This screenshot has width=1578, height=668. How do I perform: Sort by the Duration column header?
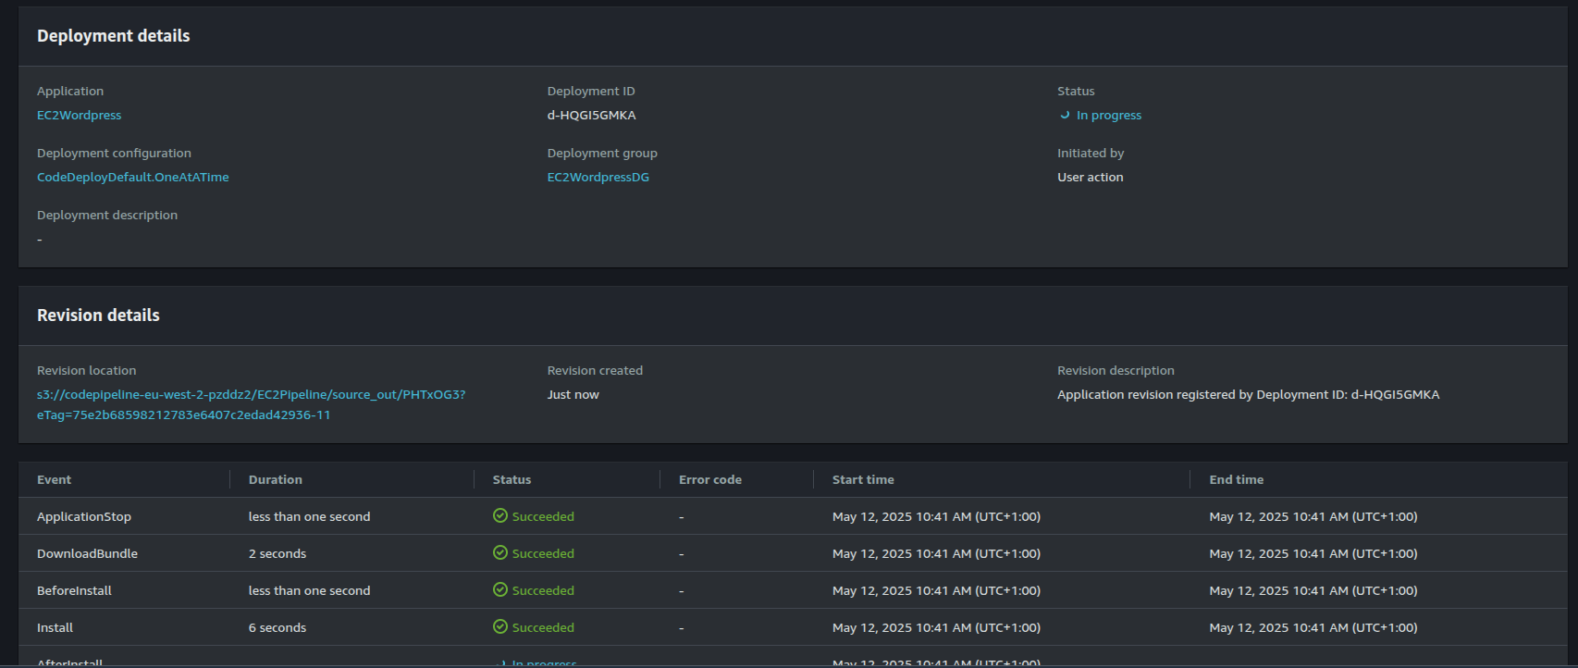pos(275,480)
